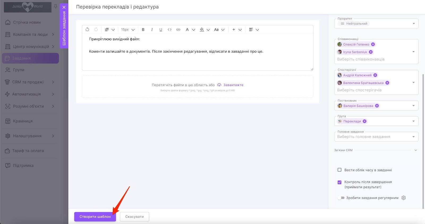This screenshot has width=425, height=224.
Task: Apply bold formatting in the editor
Action: click(143, 30)
